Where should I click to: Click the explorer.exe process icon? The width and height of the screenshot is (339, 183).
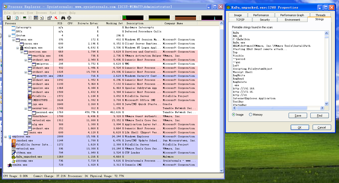coord(10,137)
